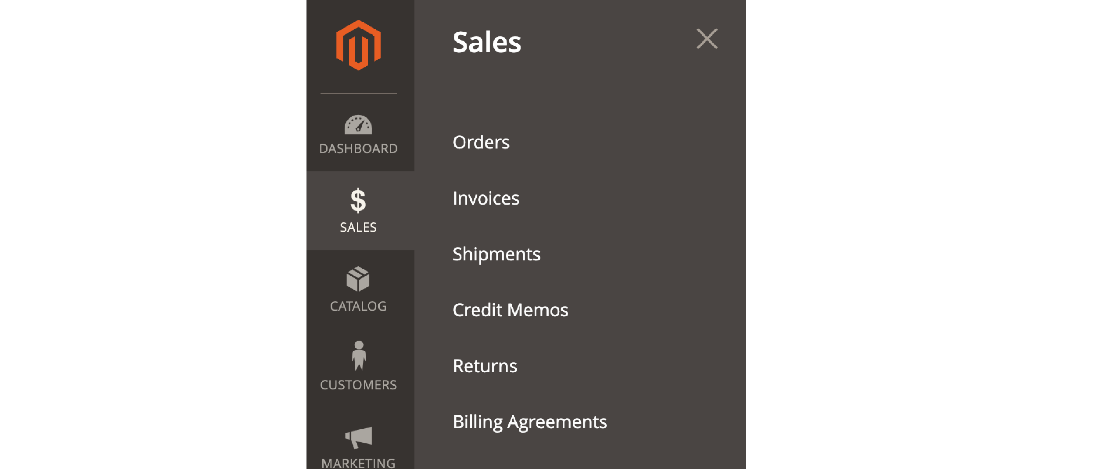Expand the Sales navigation menu
Screen dimensions: 1093x469
tap(358, 209)
